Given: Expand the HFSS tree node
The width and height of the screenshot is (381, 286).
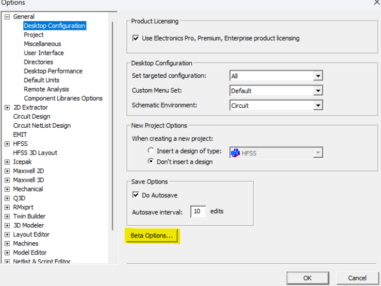Looking at the screenshot, I should tap(7, 144).
